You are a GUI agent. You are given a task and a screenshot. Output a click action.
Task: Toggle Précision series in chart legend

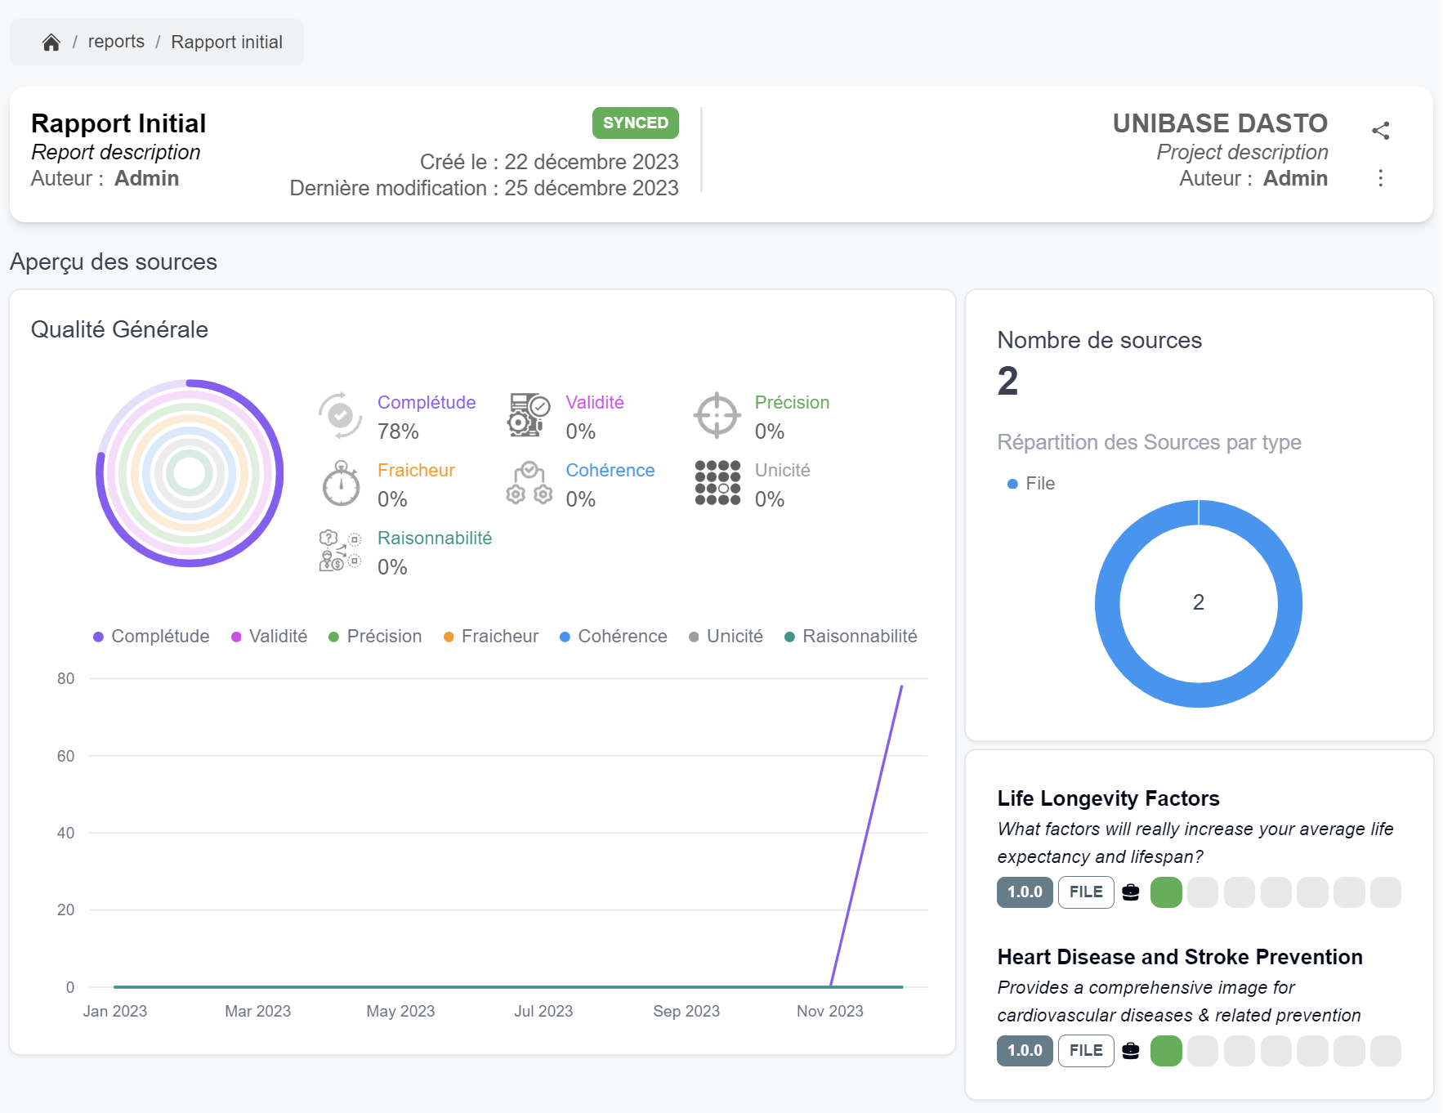pos(375,637)
